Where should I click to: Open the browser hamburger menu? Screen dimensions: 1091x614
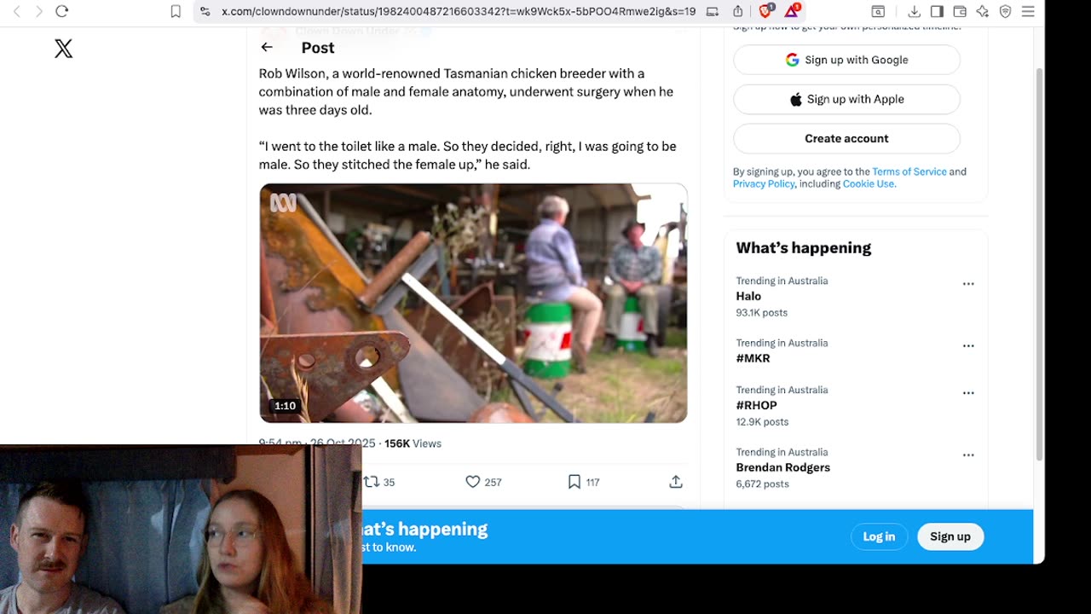(x=1028, y=11)
